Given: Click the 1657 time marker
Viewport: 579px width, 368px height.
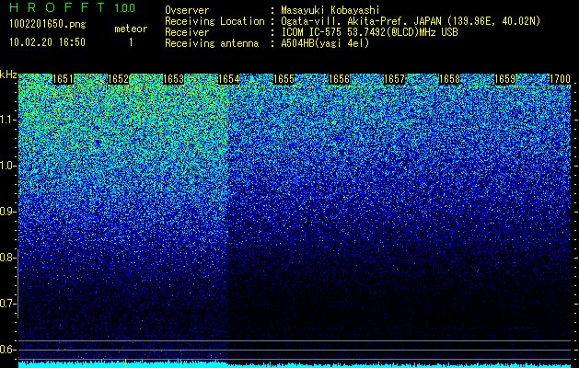Looking at the screenshot, I should pyautogui.click(x=394, y=79).
